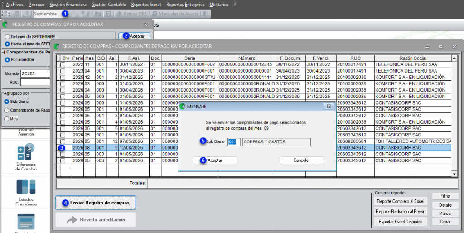This screenshot has width=464, height=233.
Task: Click Reporte Completo al Excel
Action: click(401, 201)
